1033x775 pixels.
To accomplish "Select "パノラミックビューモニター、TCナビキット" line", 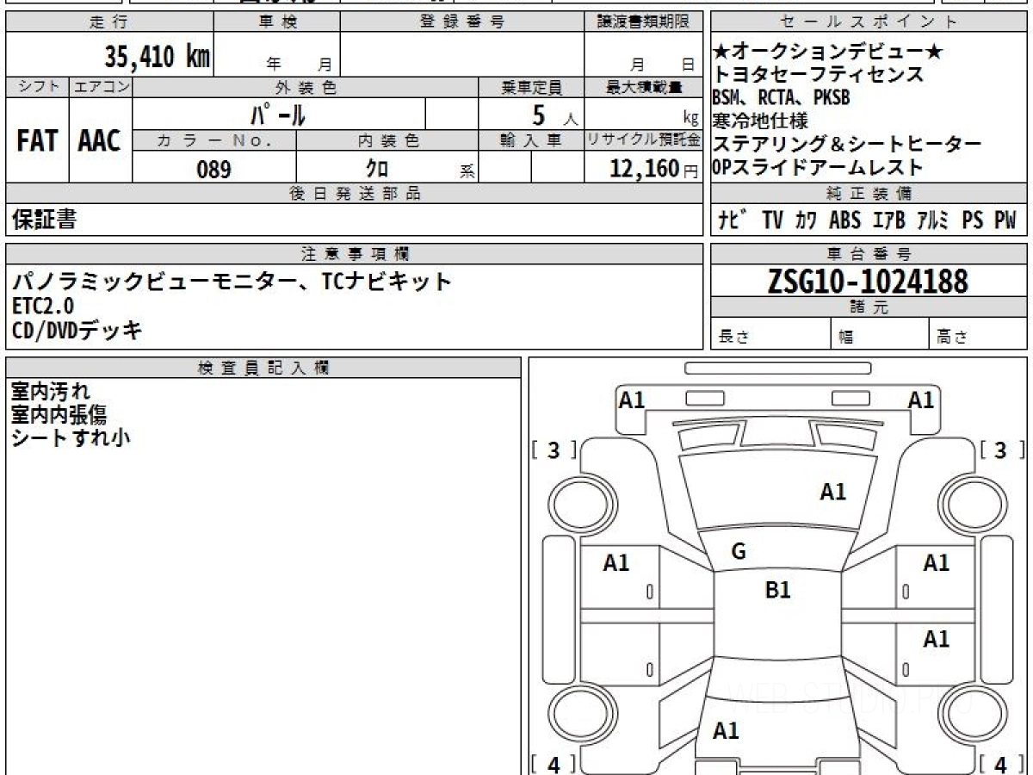I will coord(232,281).
